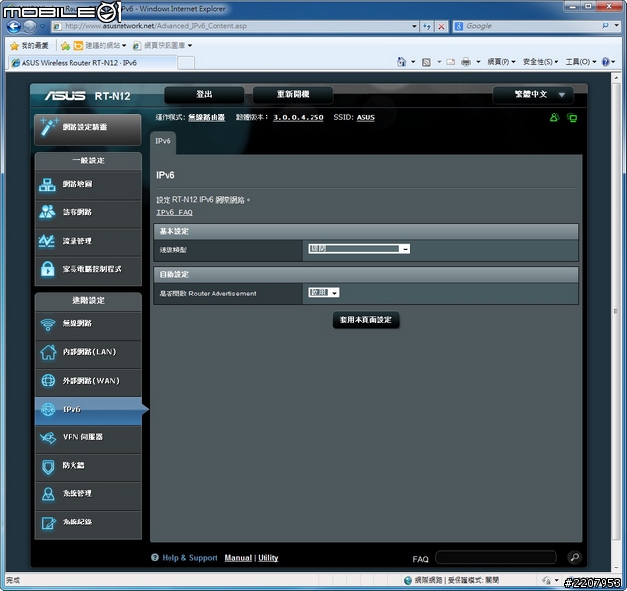Screen dimensions: 627x591
Task: Open a new blank browser tab
Action: point(186,63)
